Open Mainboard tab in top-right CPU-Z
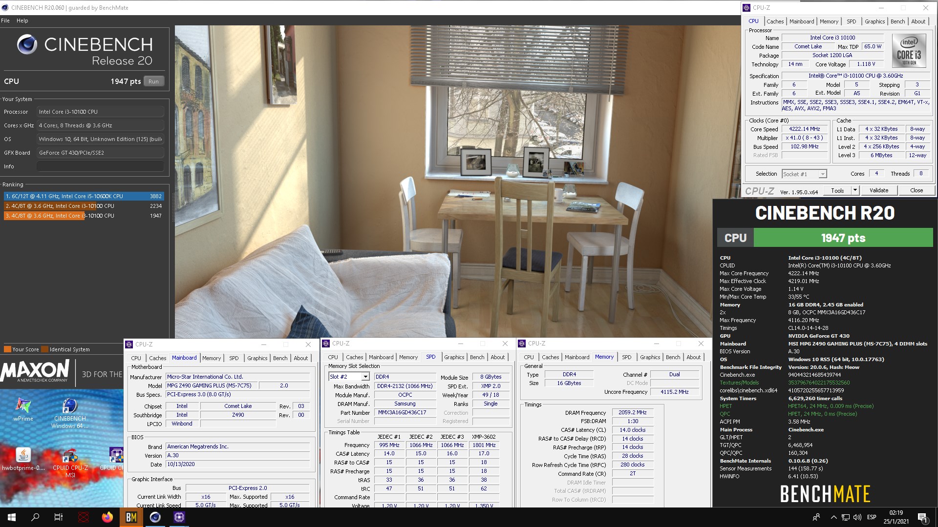 pos(802,21)
